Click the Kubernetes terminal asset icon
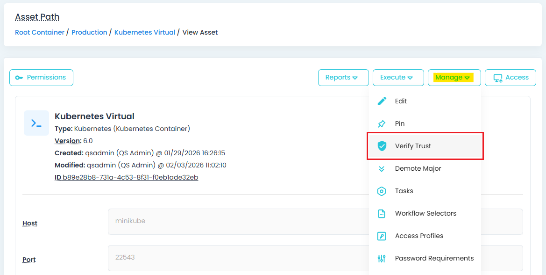 point(36,123)
